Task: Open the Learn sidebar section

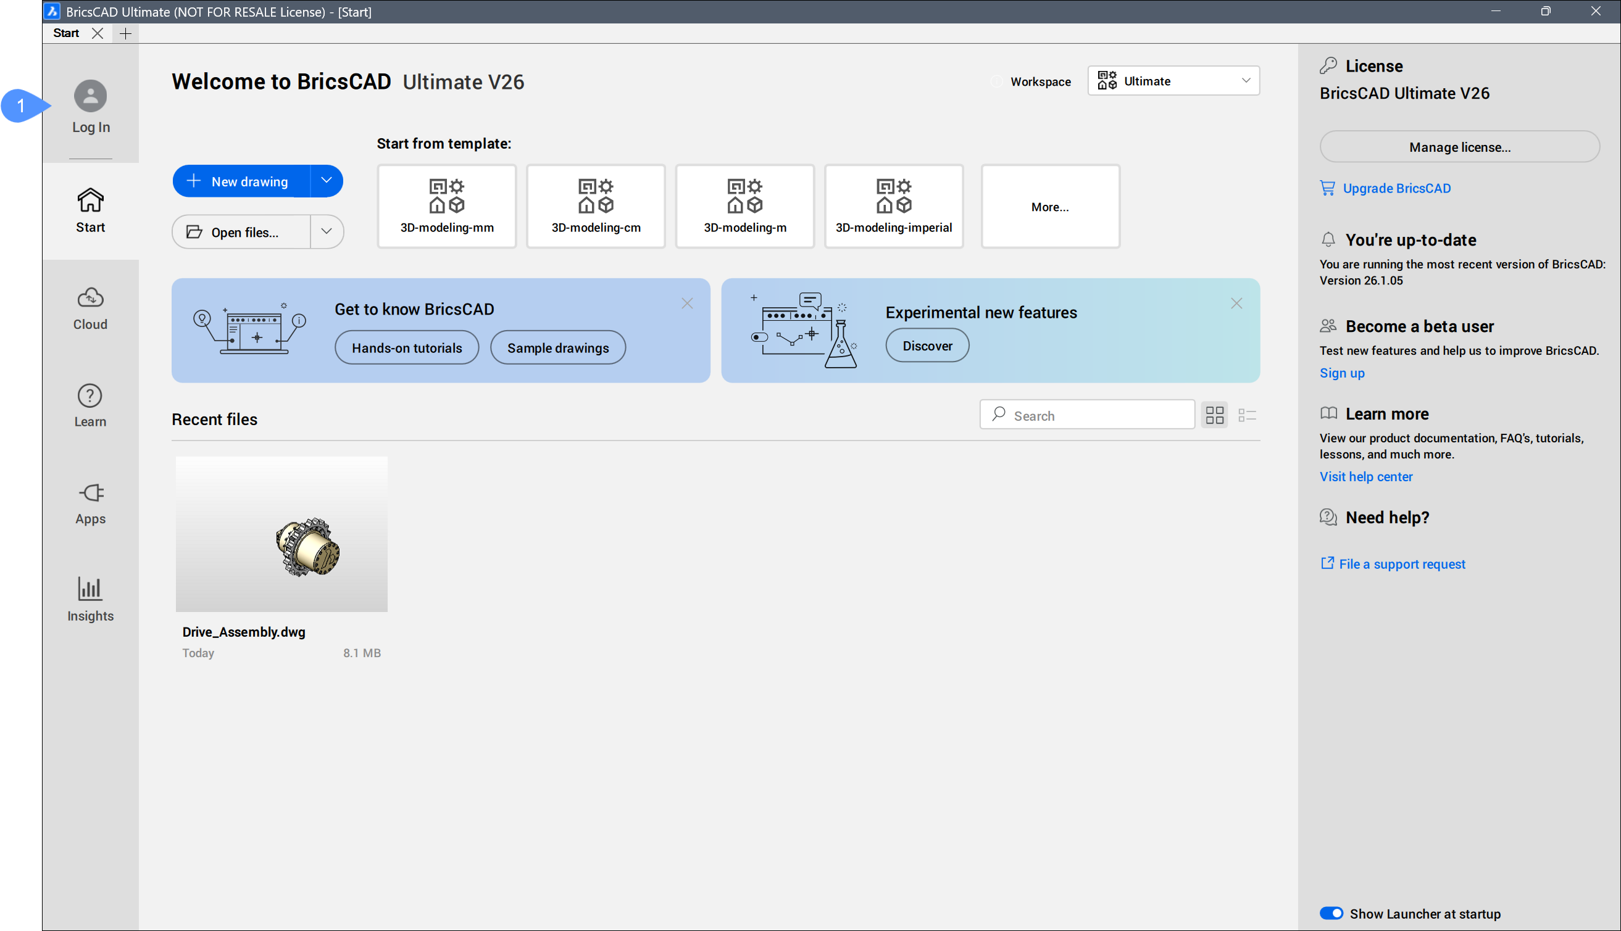Action: [90, 405]
